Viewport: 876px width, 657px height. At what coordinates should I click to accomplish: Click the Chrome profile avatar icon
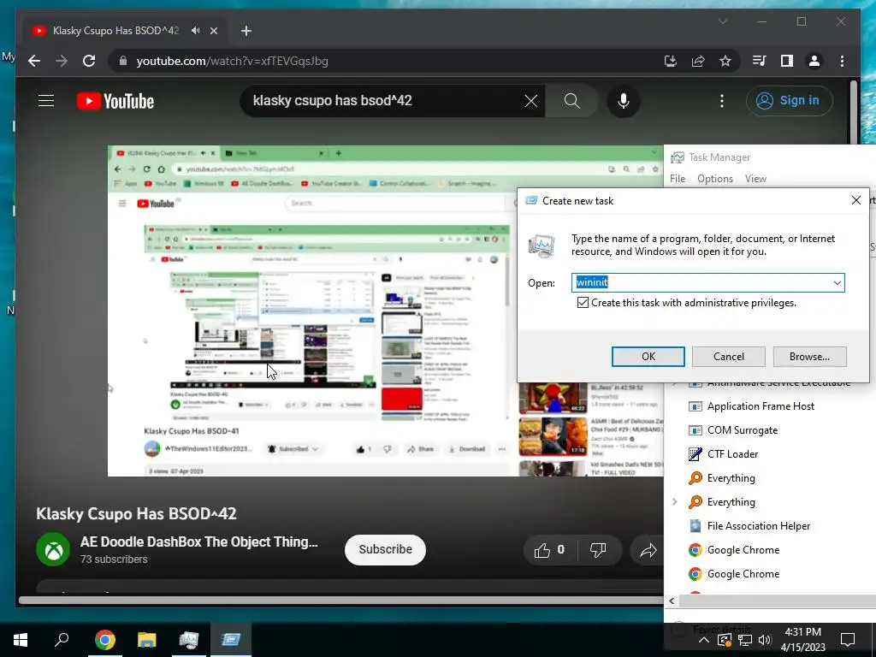(814, 61)
